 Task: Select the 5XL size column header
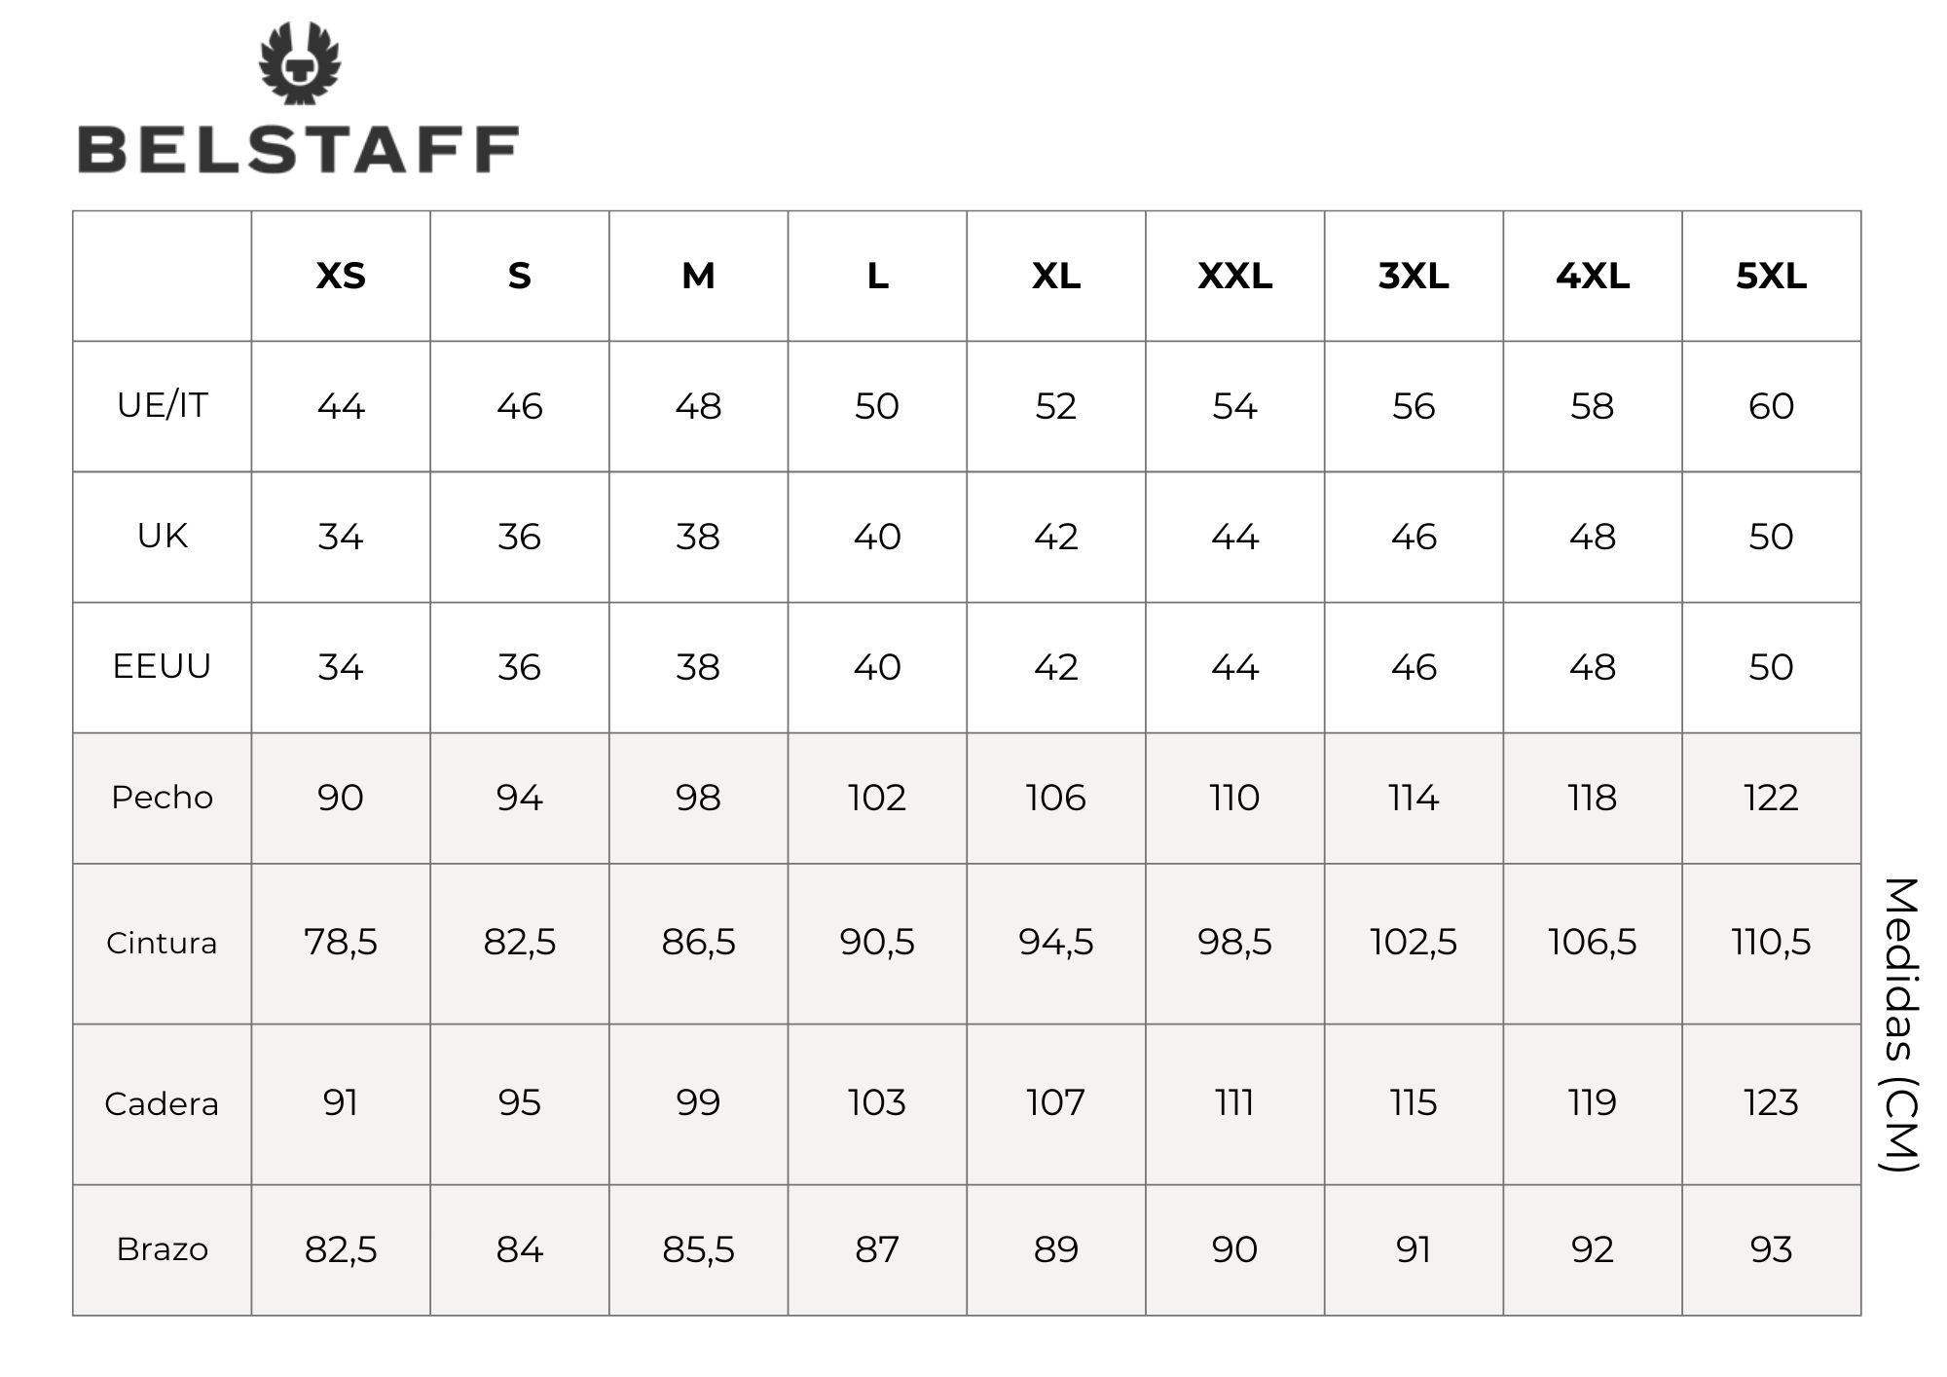(x=1771, y=277)
